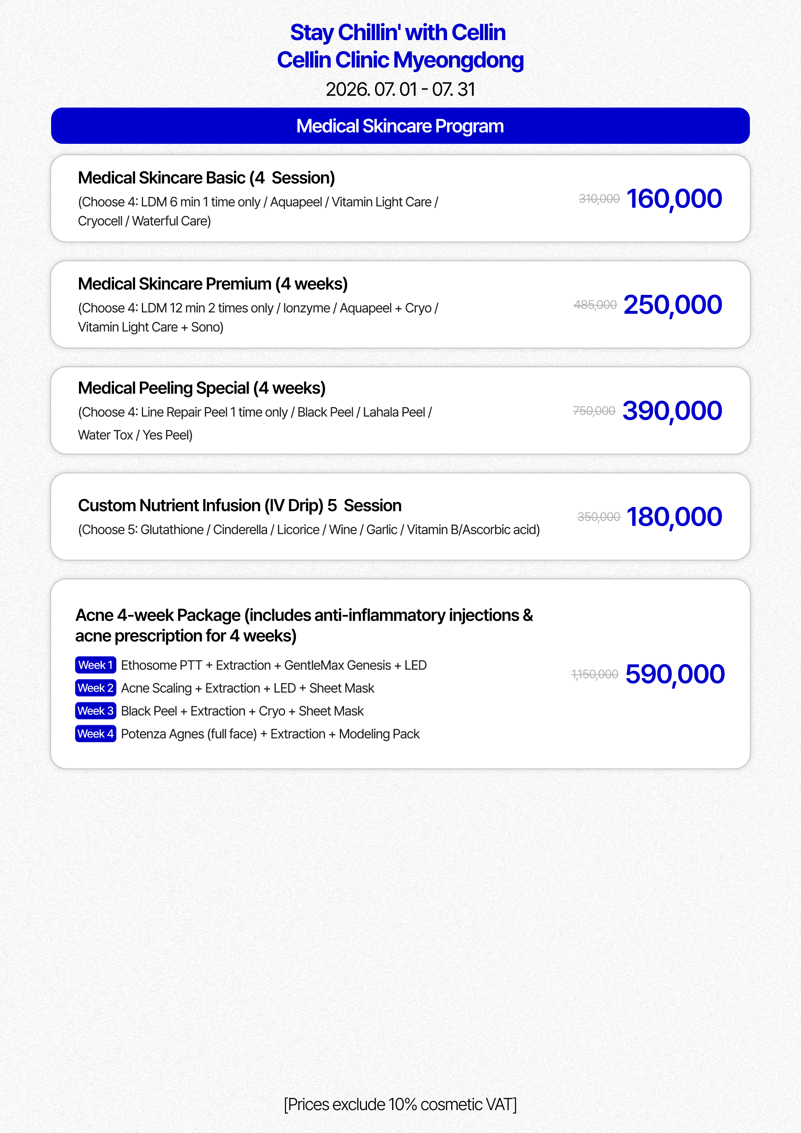Click the Week 3 badge
Screen dimensions: 801x1133
point(96,711)
